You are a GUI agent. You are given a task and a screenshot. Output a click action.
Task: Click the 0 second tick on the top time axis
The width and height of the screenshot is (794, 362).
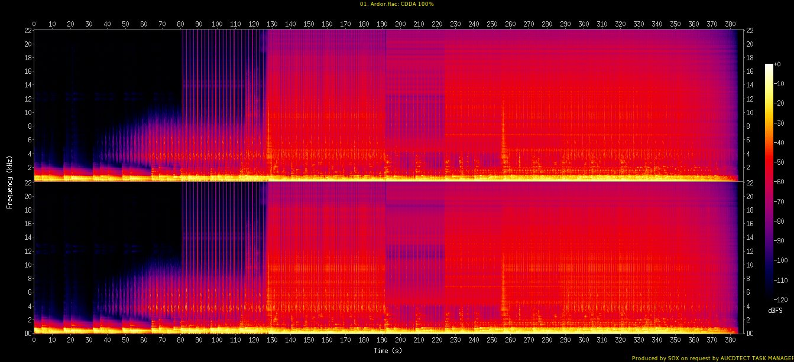pos(34,24)
